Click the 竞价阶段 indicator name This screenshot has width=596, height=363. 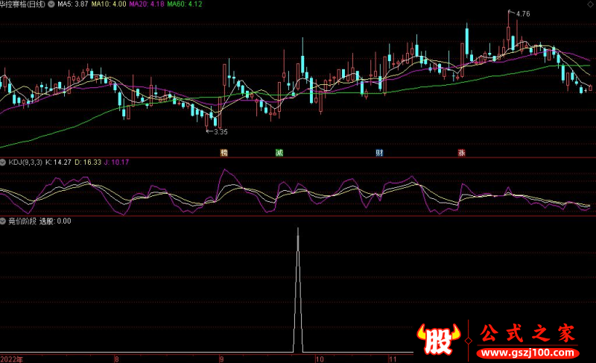pyautogui.click(x=22, y=221)
